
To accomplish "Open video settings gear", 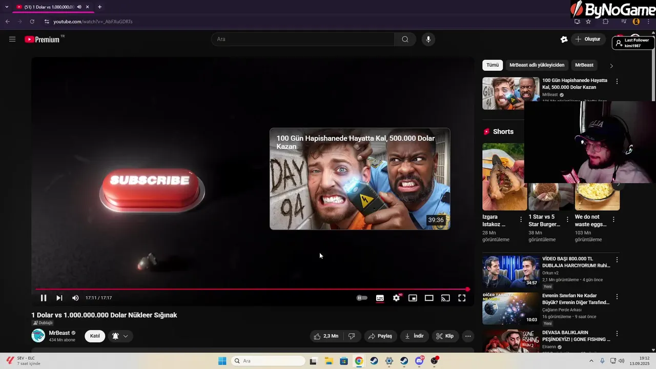I will tap(396, 298).
